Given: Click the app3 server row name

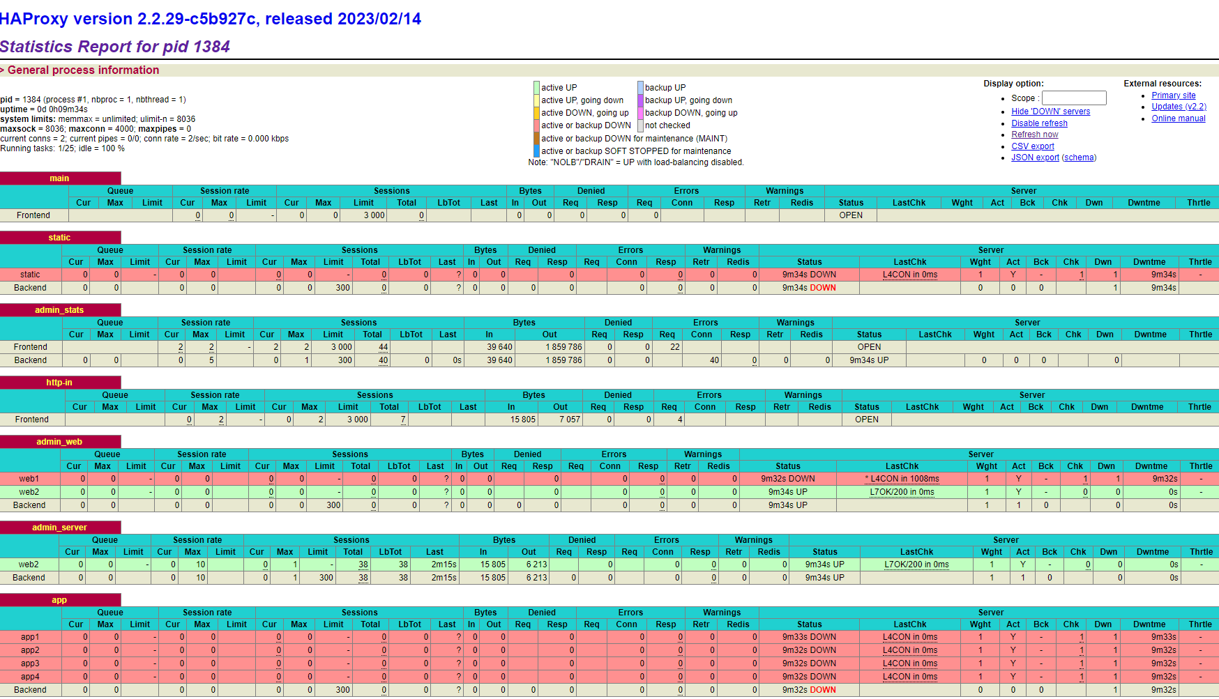Looking at the screenshot, I should coord(30,663).
